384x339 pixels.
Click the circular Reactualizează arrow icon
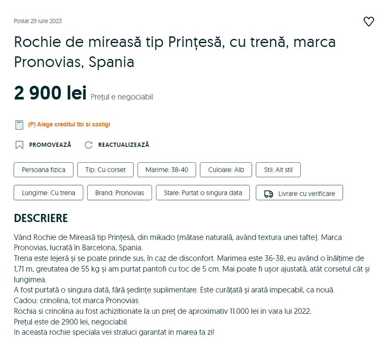89,145
